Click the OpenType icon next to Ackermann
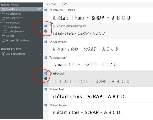The width and height of the screenshot is (153, 120). (x=51, y=42)
